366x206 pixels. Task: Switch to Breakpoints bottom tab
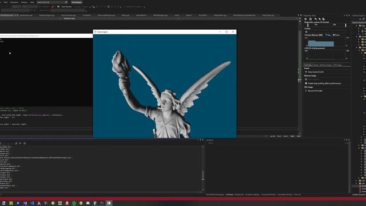pyautogui.click(x=240, y=195)
